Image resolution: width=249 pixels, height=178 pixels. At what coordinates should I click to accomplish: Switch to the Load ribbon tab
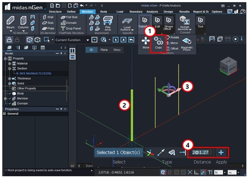[120, 12]
